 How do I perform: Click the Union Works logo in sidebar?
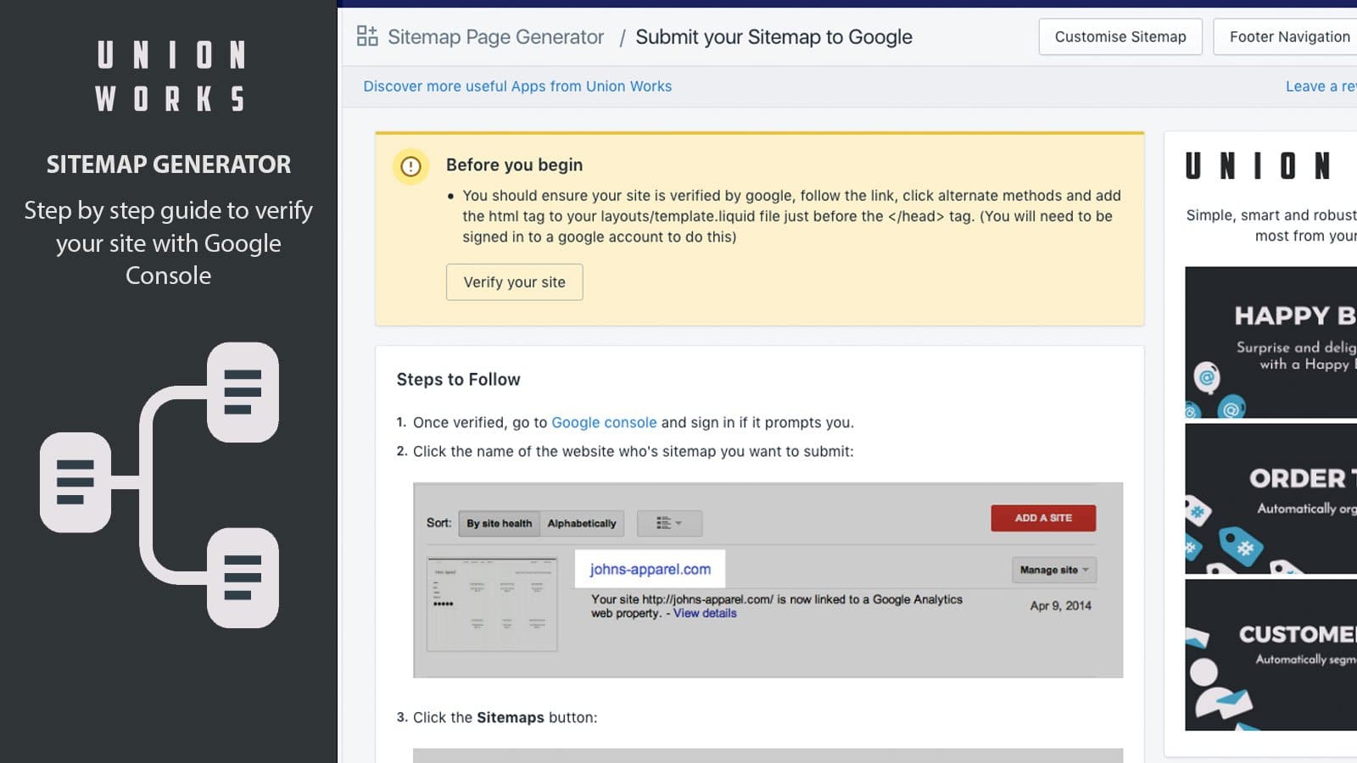point(170,76)
